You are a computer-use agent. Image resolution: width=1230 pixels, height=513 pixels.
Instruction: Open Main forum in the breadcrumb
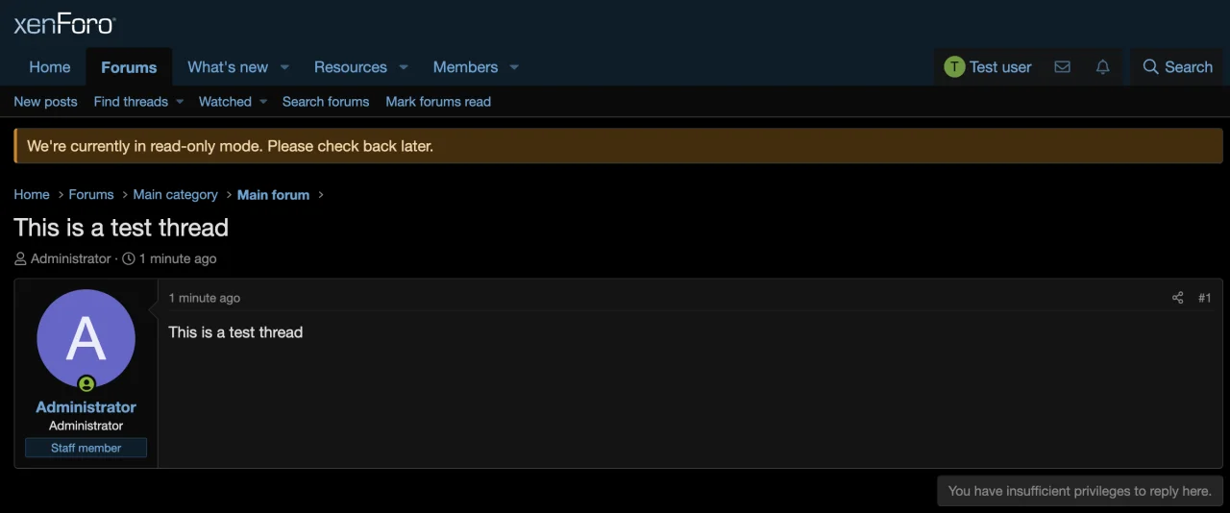273,194
